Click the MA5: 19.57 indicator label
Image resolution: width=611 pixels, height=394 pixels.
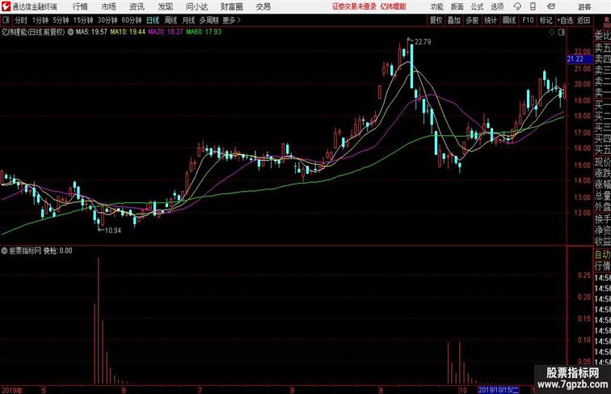[91, 32]
